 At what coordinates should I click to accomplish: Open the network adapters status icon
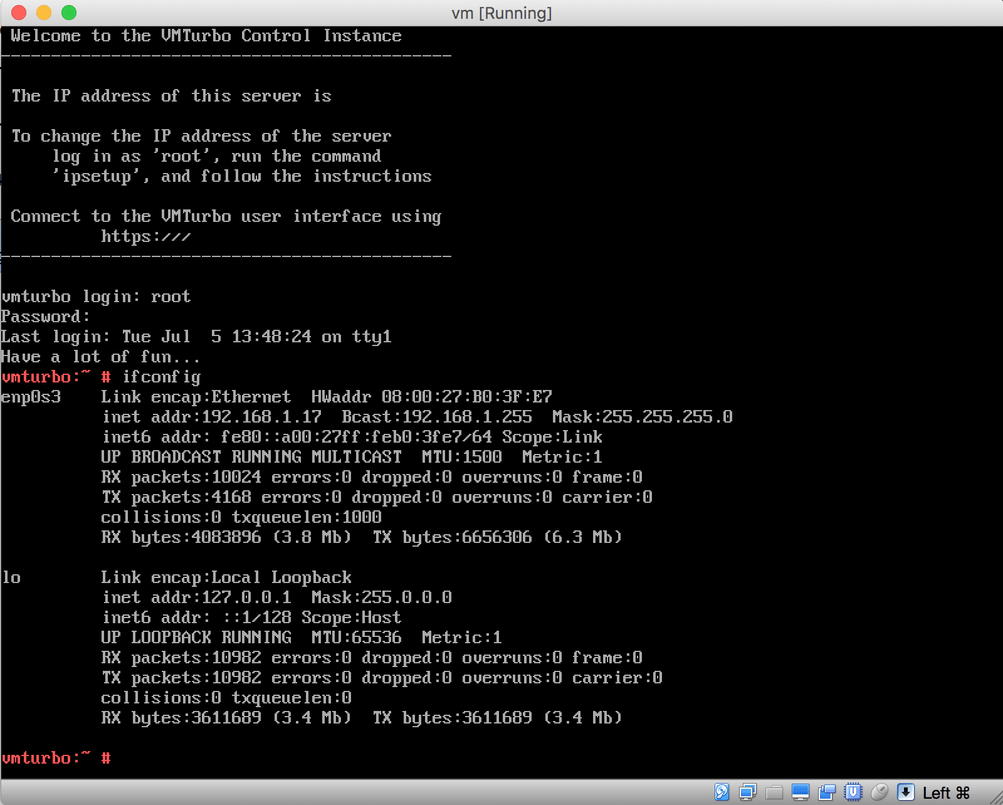coord(747,792)
